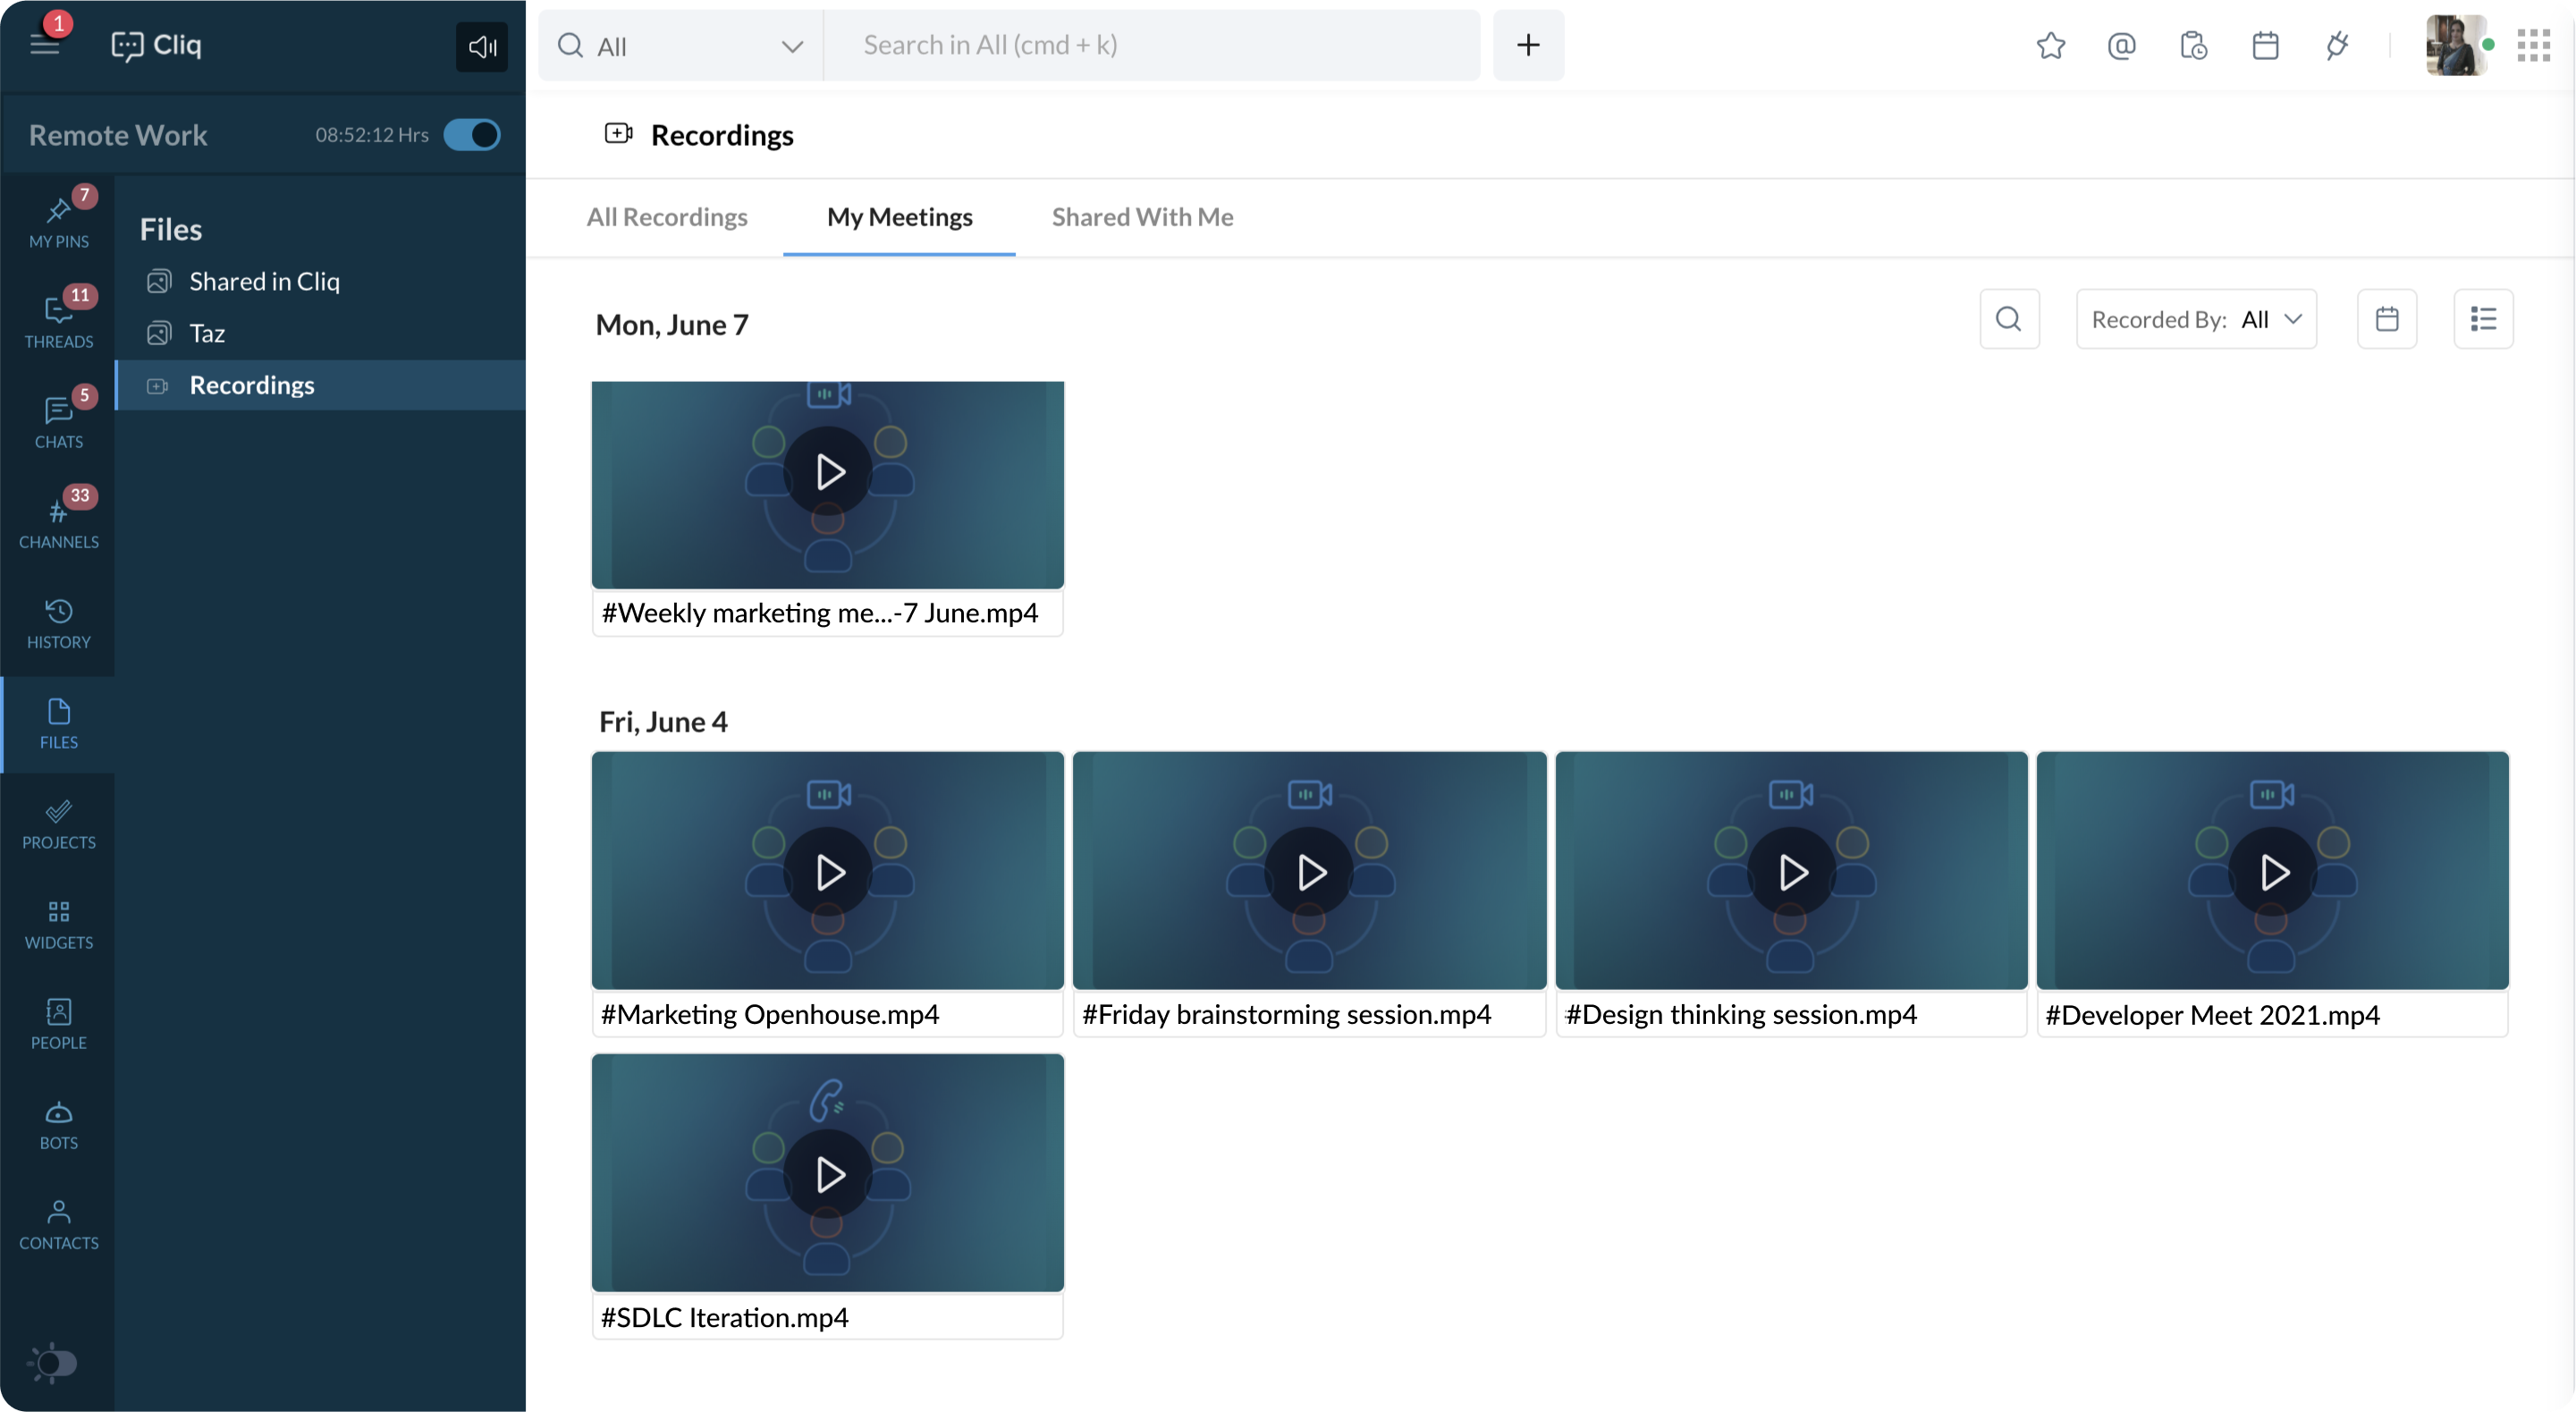Switch to the Shared With Me tab
Image resolution: width=2576 pixels, height=1412 pixels.
point(1142,217)
